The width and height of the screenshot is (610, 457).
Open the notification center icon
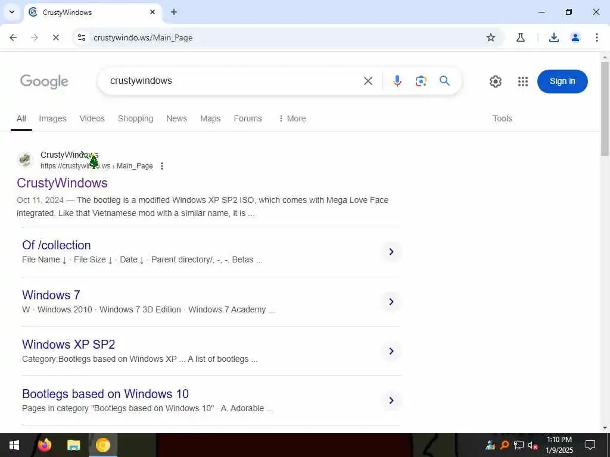(590, 445)
